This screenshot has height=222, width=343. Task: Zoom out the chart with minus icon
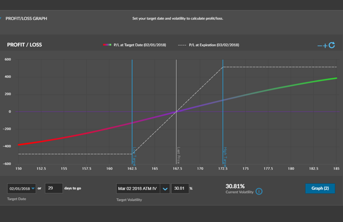coord(320,46)
